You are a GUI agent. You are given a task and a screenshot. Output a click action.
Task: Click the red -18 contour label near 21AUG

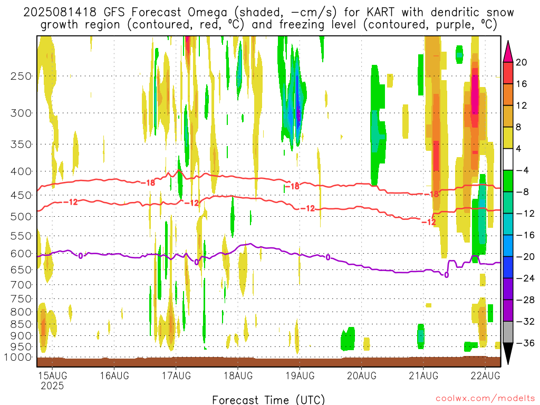pyautogui.click(x=432, y=194)
